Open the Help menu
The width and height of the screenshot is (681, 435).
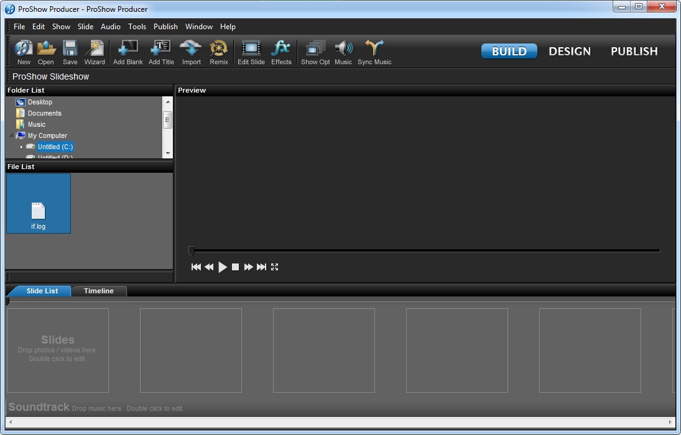228,27
